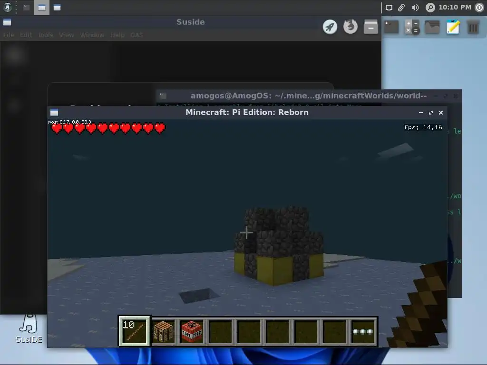The image size is (487, 365).
Task: Show the calendar from the 10:10 PM clock
Action: tap(455, 7)
